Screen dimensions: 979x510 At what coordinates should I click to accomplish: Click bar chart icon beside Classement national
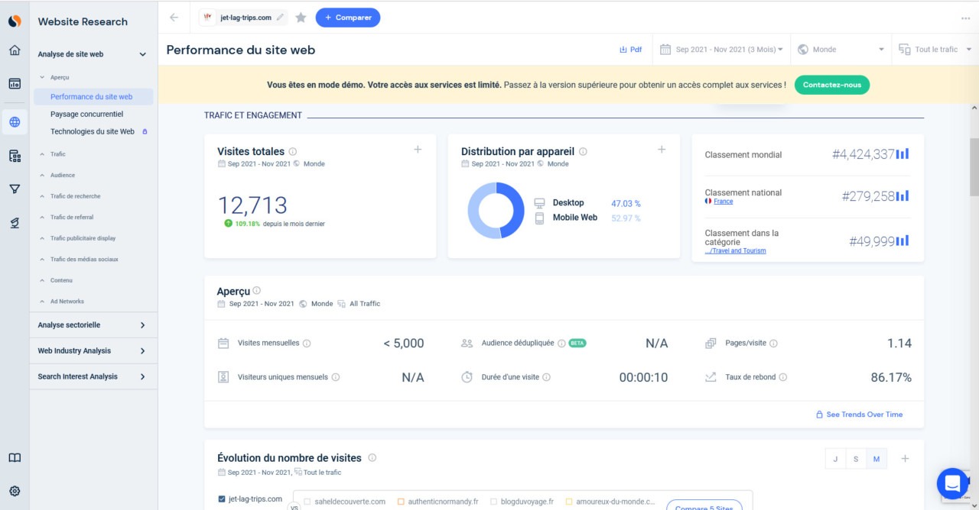click(903, 195)
